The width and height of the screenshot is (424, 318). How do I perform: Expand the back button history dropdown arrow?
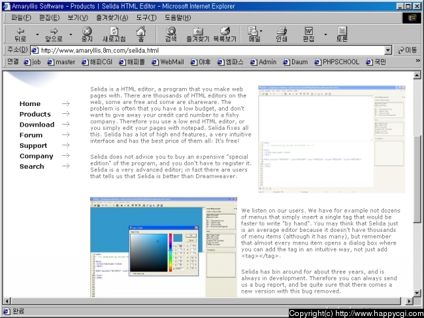click(x=38, y=34)
